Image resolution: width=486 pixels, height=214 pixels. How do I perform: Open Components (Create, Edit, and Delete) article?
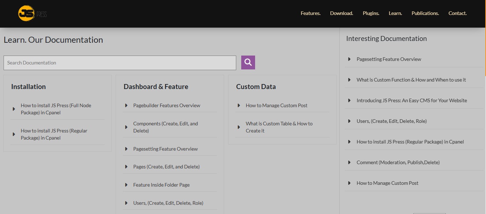(x=165, y=127)
